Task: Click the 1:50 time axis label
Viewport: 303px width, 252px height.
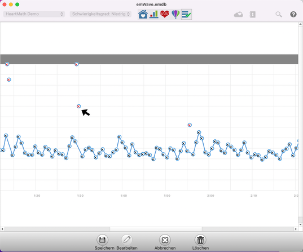Action: tap(167, 196)
